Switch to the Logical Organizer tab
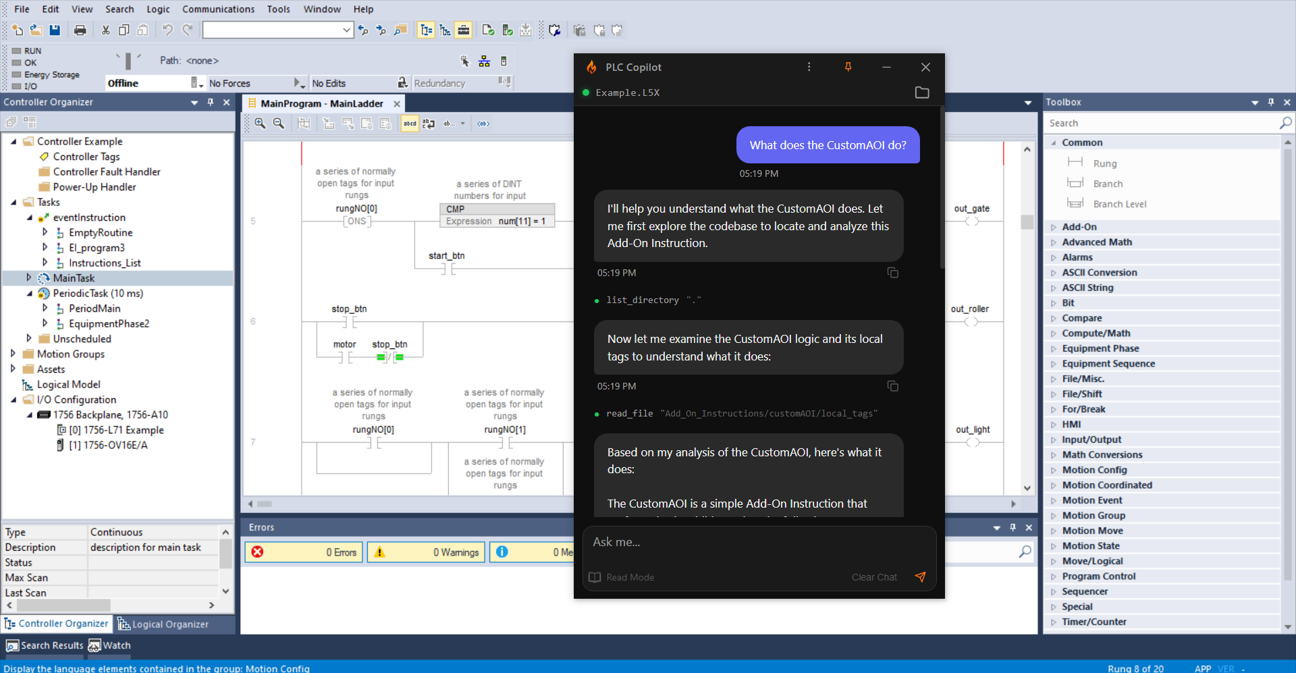The height and width of the screenshot is (673, 1296). click(x=163, y=624)
